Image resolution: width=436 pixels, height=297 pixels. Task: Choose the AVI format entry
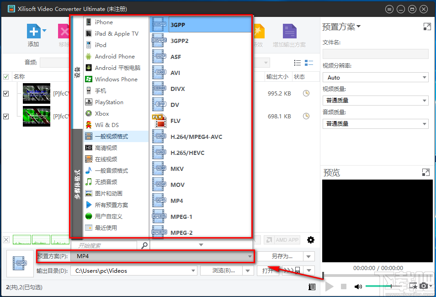click(x=201, y=73)
